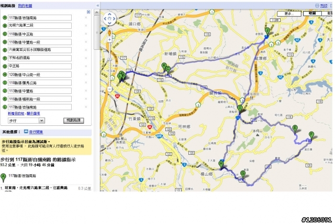Click map marker G near 橫山鄉
Image resolution: width=335 pixels, height=224 pixels.
243,175
